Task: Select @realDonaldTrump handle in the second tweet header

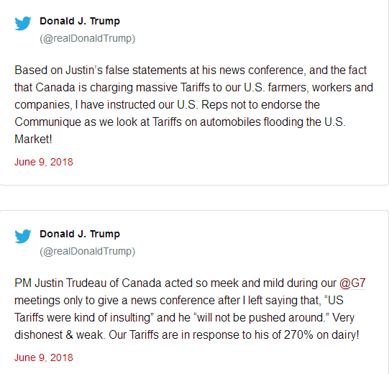Action: (87, 252)
